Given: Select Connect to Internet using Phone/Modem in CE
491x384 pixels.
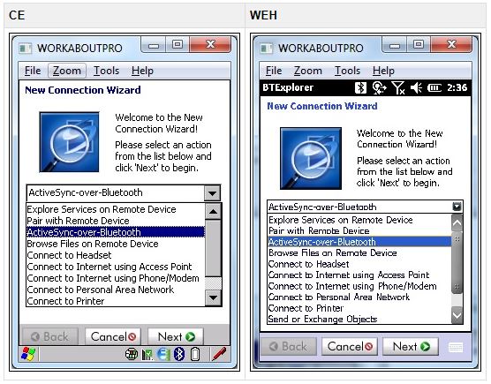Looking at the screenshot, I should click(116, 278).
